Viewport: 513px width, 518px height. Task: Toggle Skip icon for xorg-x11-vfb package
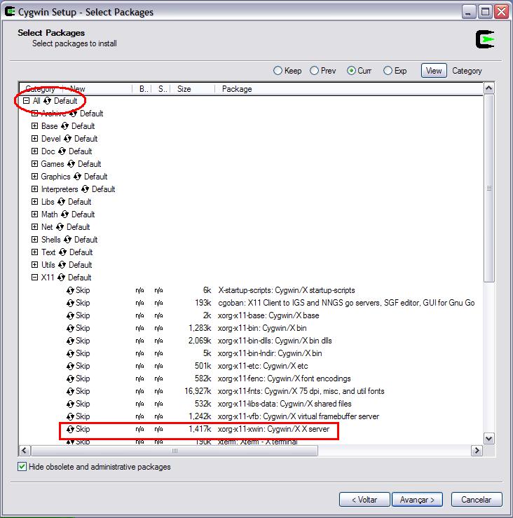coord(70,416)
